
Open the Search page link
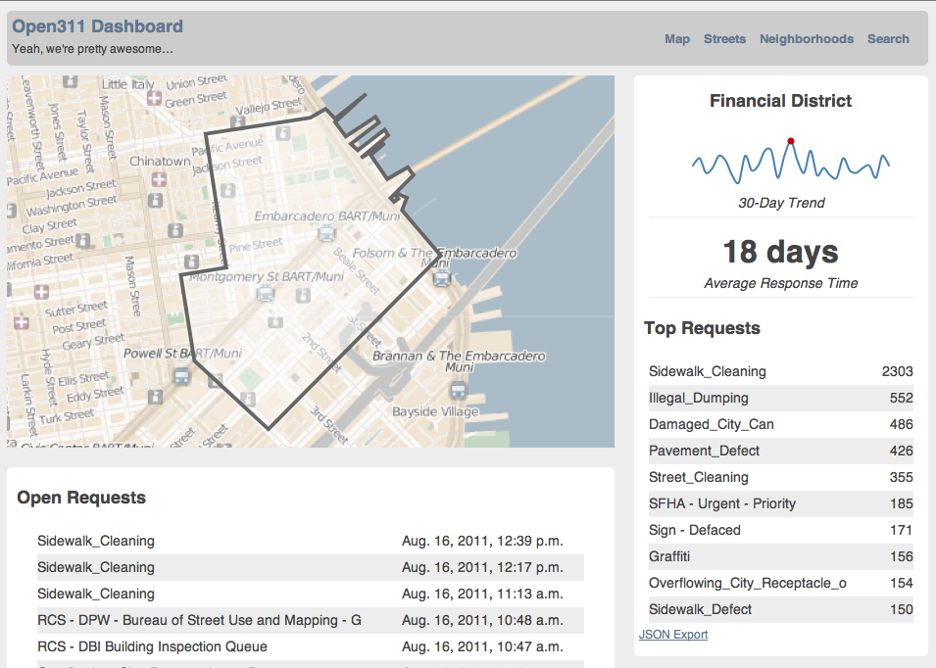[x=888, y=39]
